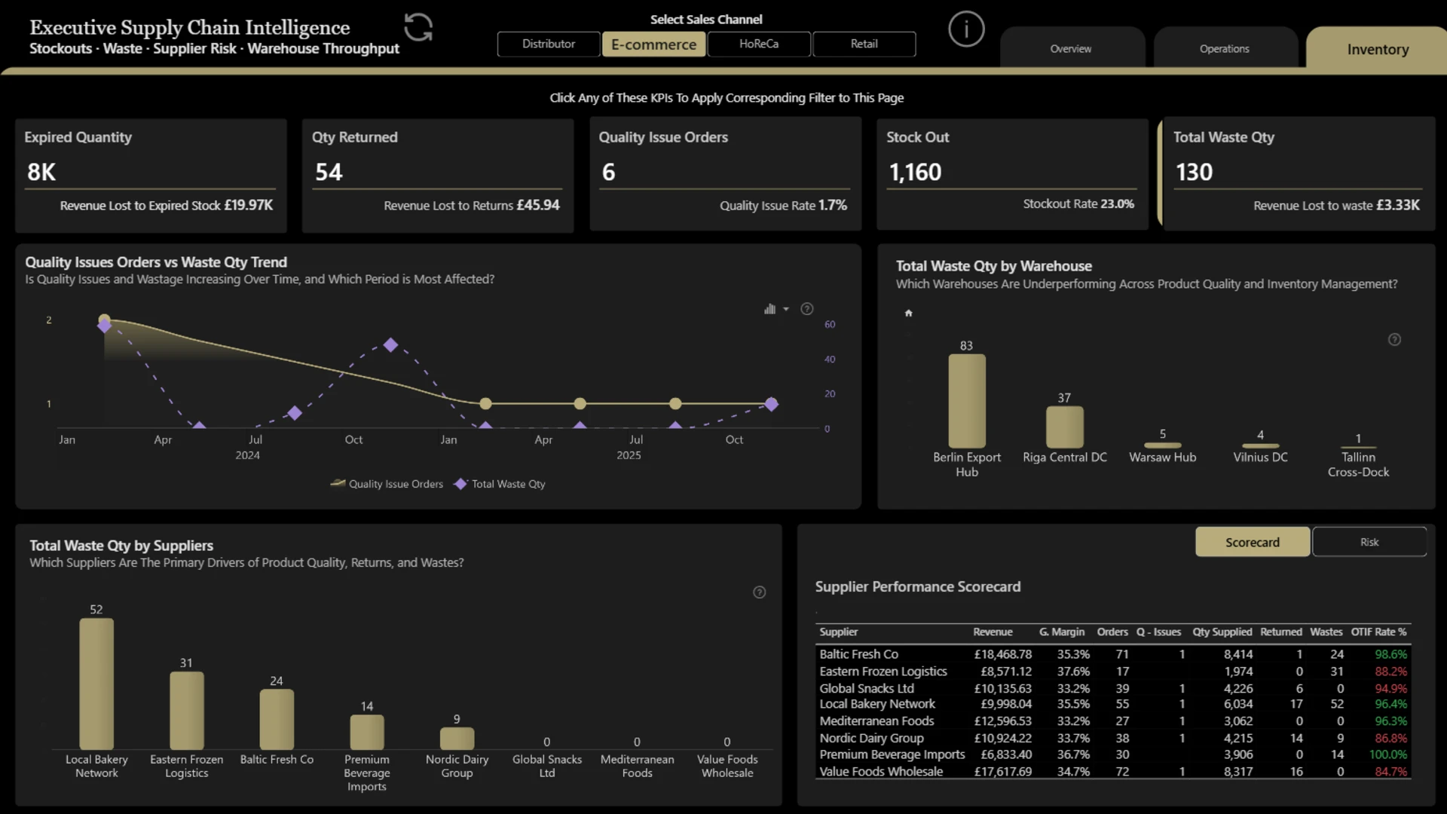Image resolution: width=1447 pixels, height=814 pixels.
Task: Click the Total Waste Qty legend diamond
Action: pyautogui.click(x=460, y=484)
